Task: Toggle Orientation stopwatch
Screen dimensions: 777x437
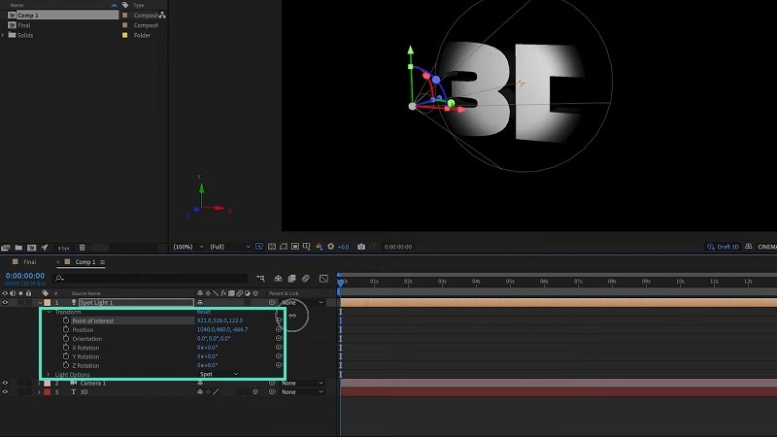Action: (x=66, y=338)
